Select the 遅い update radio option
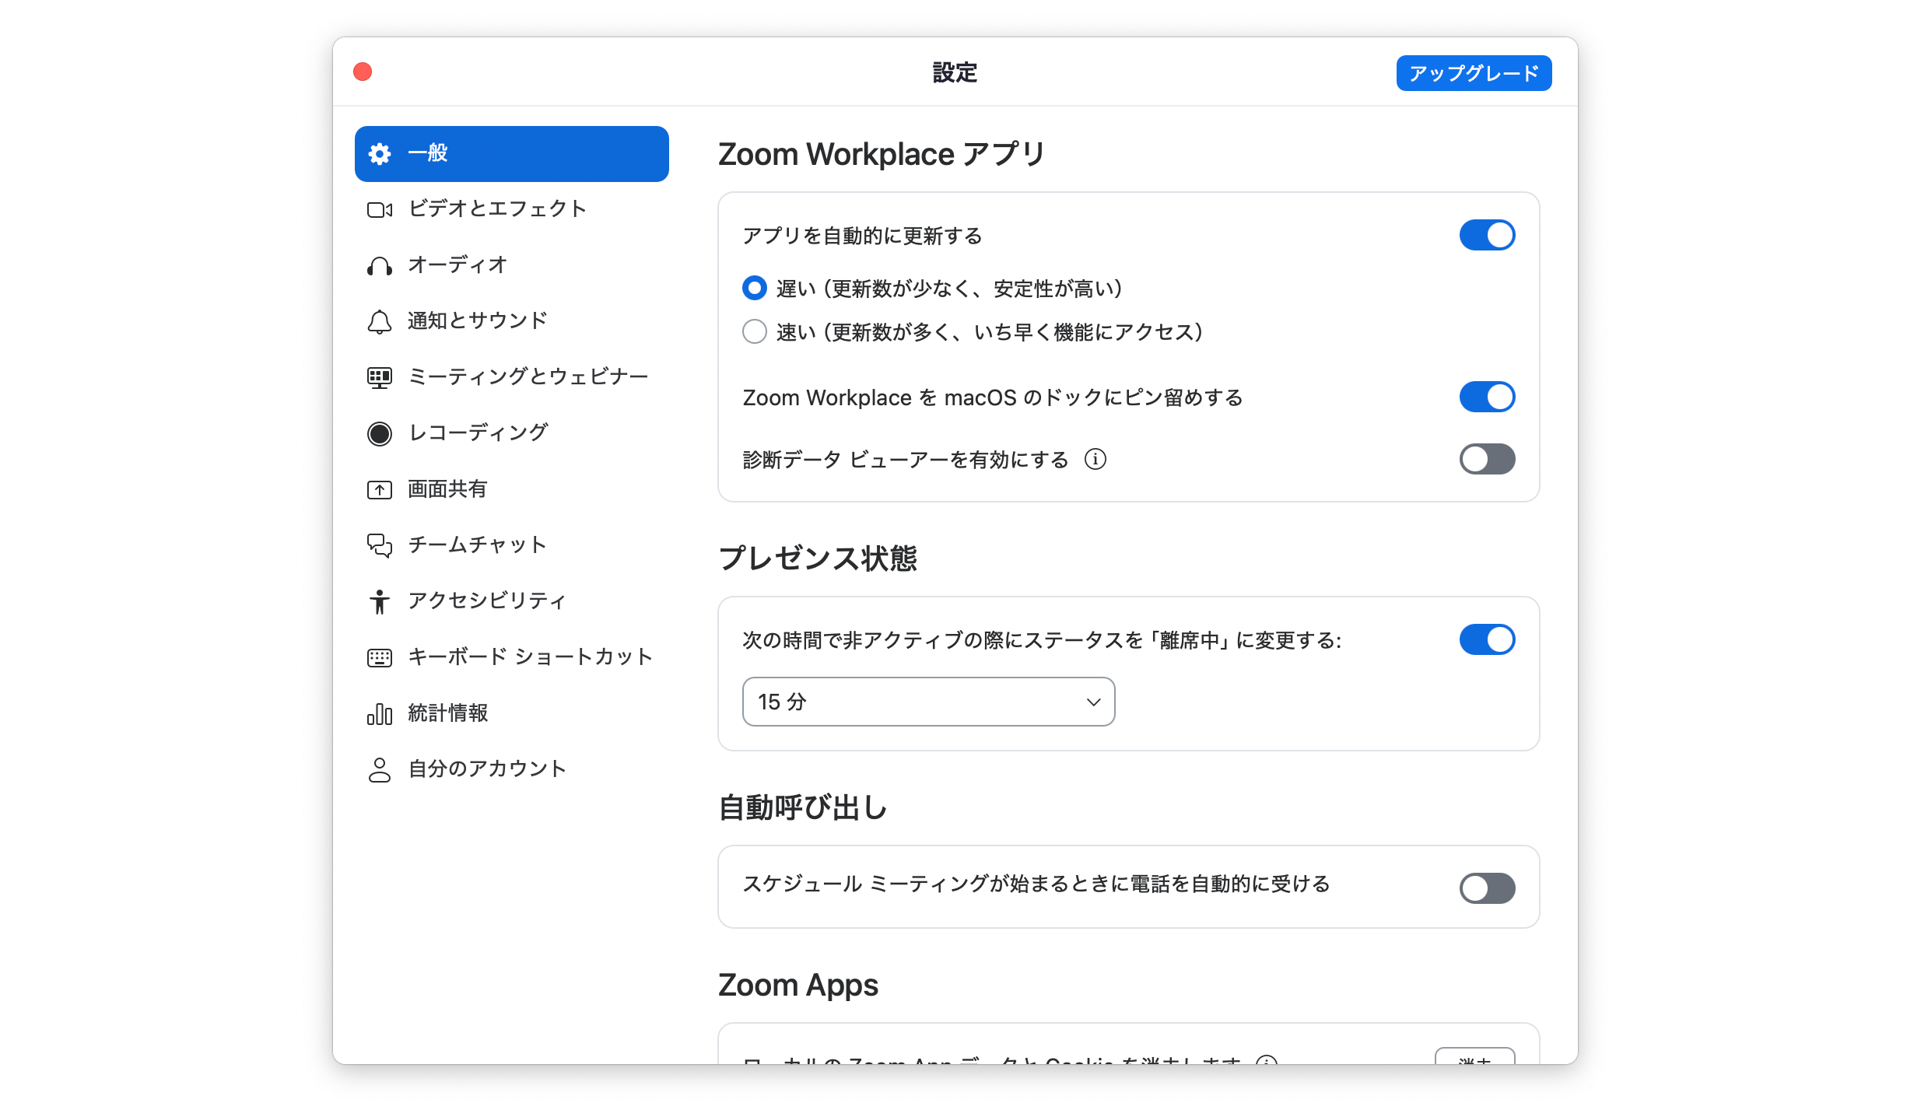 (755, 288)
